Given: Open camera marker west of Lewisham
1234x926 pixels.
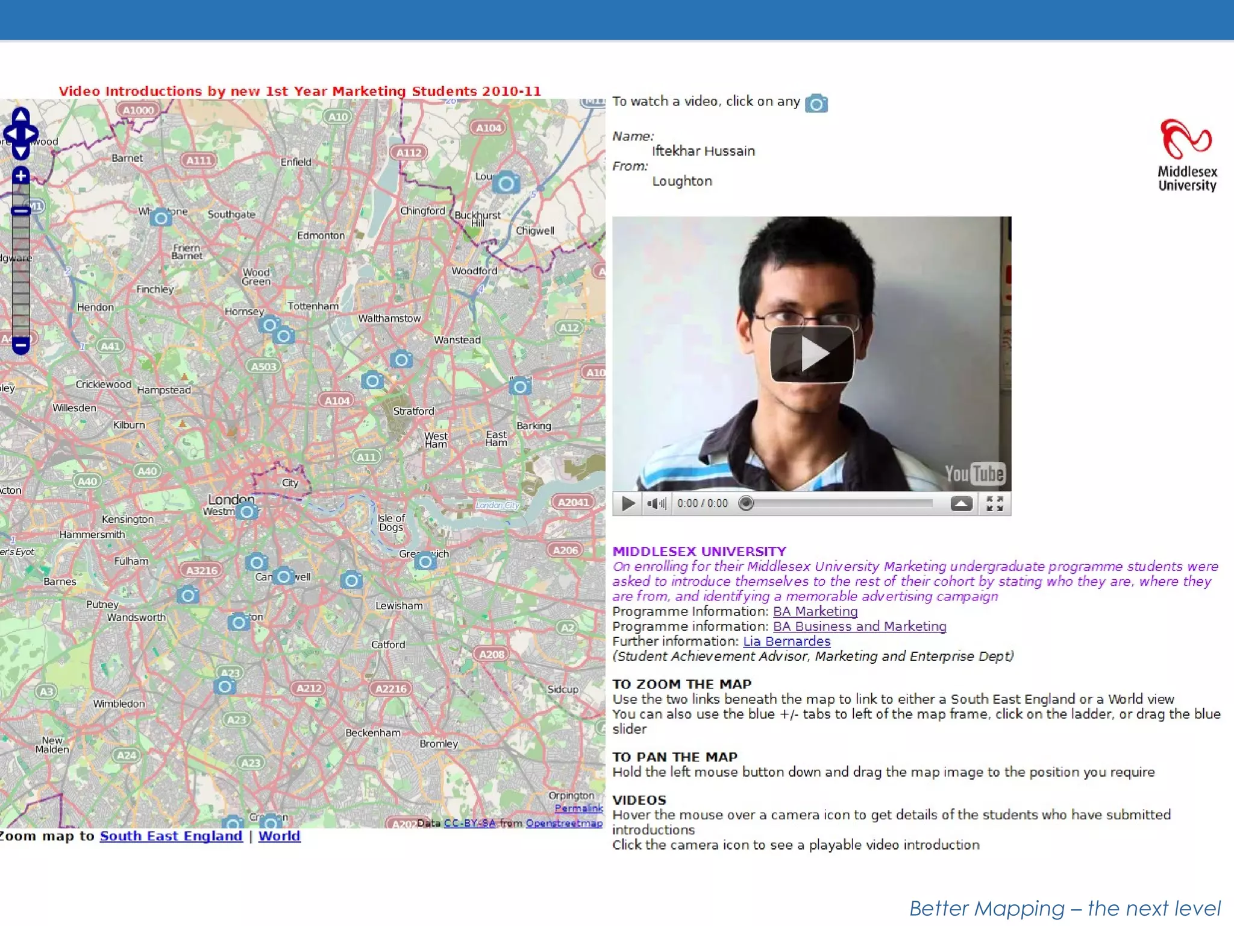Looking at the screenshot, I should 351,580.
